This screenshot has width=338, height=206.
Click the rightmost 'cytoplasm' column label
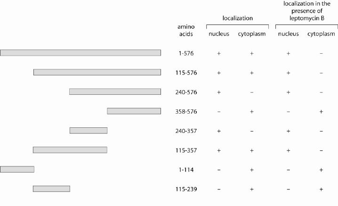pos(321,34)
